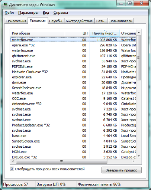Click Процессов: 57 in status bar

tap(16, 184)
